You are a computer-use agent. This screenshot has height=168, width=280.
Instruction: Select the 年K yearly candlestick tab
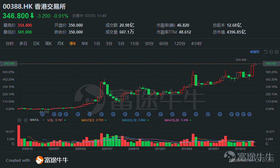pyautogui.click(x=85, y=43)
